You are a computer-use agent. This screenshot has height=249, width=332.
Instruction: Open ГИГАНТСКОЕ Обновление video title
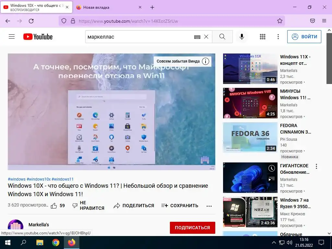[x=294, y=169]
